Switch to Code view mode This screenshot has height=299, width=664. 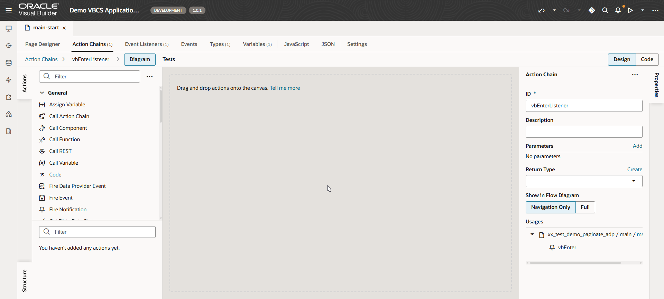647,59
